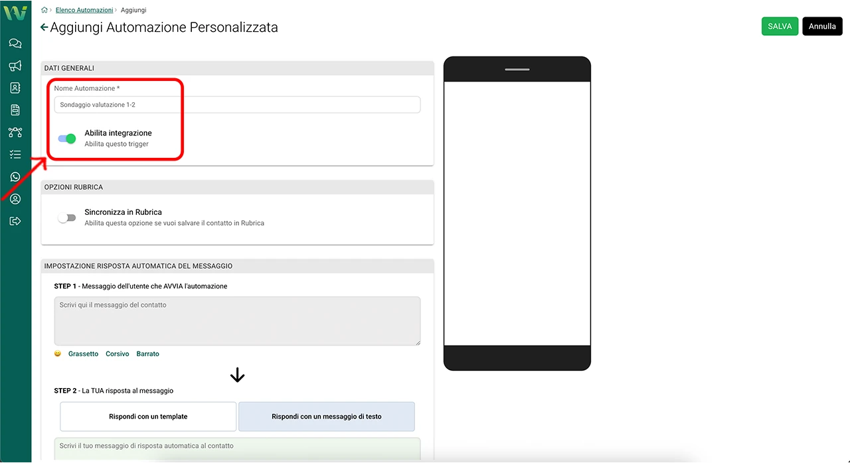Open the checklist icon in sidebar
Image resolution: width=850 pixels, height=463 pixels.
15,155
